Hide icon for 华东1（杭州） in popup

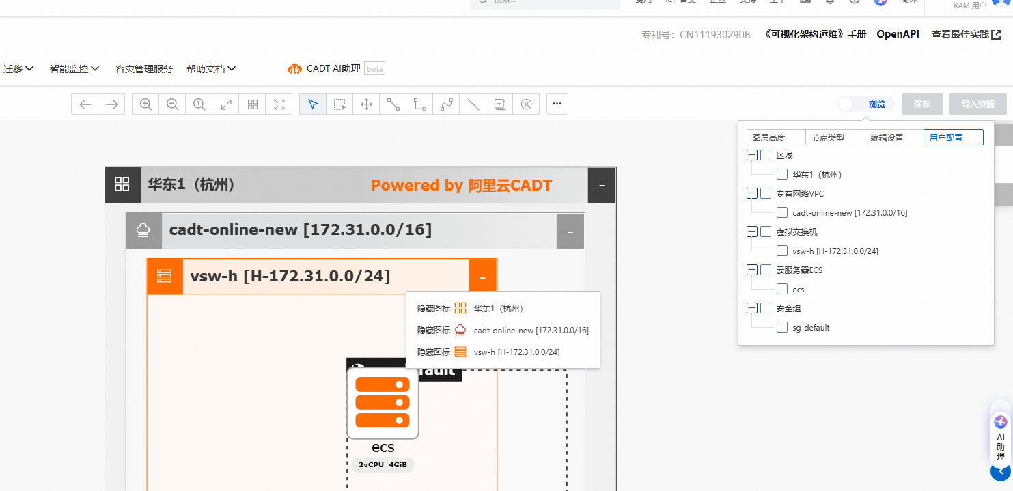(434, 308)
